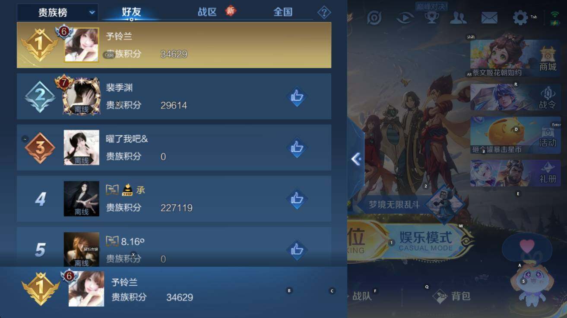This screenshot has height=318, width=567.
Task: Open the 贵族榜 ranking dropdown
Action: pos(57,12)
